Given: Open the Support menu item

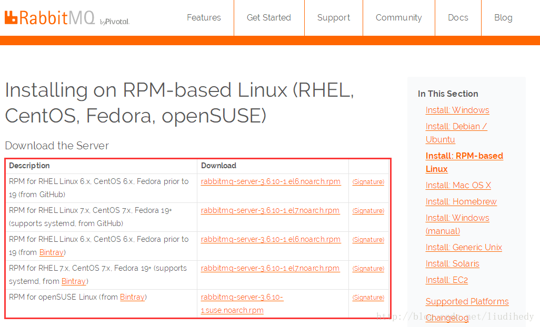Looking at the screenshot, I should coord(334,17).
